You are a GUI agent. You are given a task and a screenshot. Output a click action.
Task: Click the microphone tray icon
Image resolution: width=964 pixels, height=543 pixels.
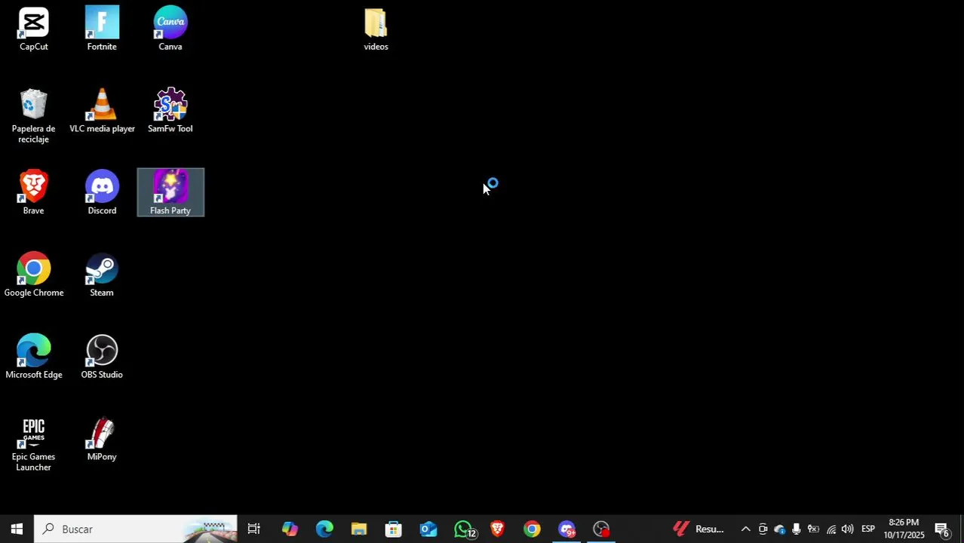point(796,529)
